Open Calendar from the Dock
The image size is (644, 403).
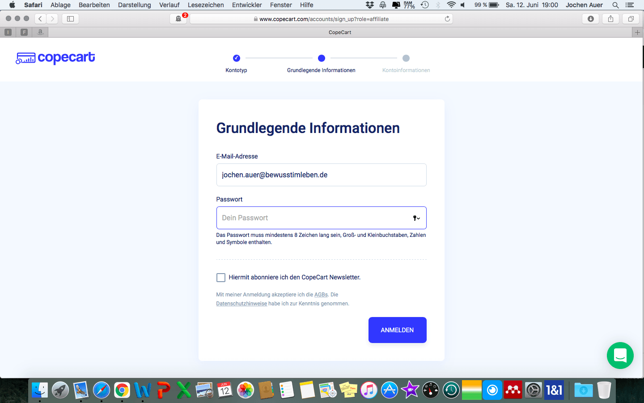point(225,390)
